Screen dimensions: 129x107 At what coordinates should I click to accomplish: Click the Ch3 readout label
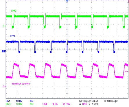[x=8, y=104]
